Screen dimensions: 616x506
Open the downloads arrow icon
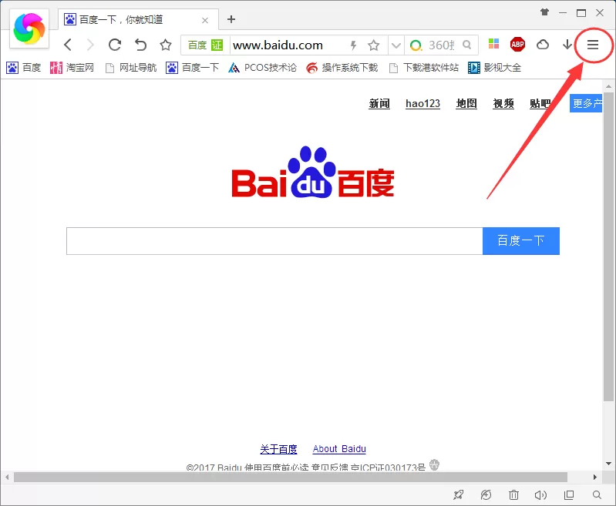click(567, 45)
